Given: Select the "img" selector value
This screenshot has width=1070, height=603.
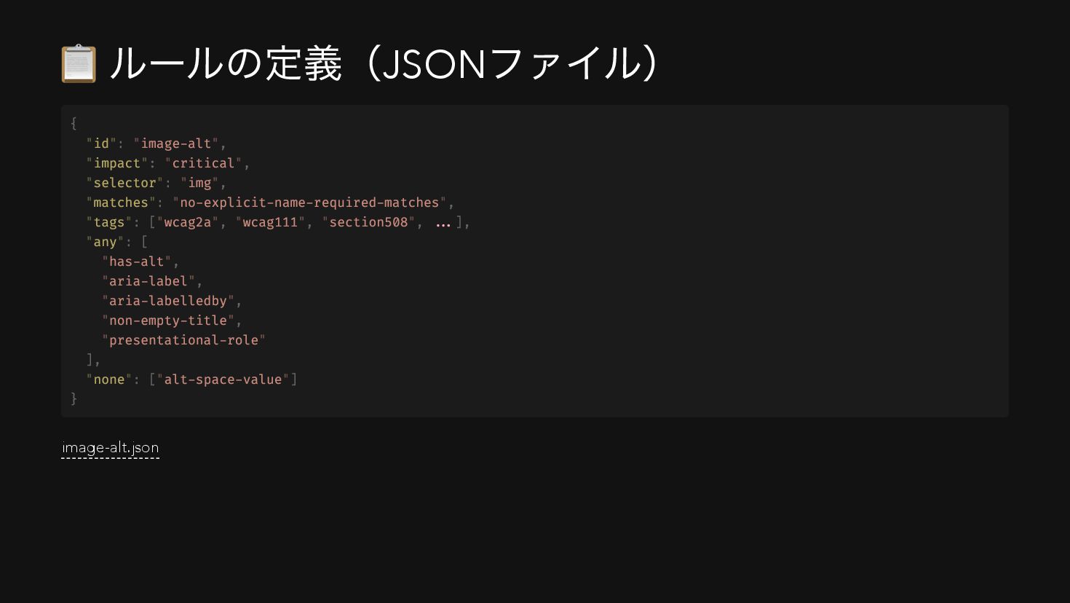Looking at the screenshot, I should pos(200,183).
